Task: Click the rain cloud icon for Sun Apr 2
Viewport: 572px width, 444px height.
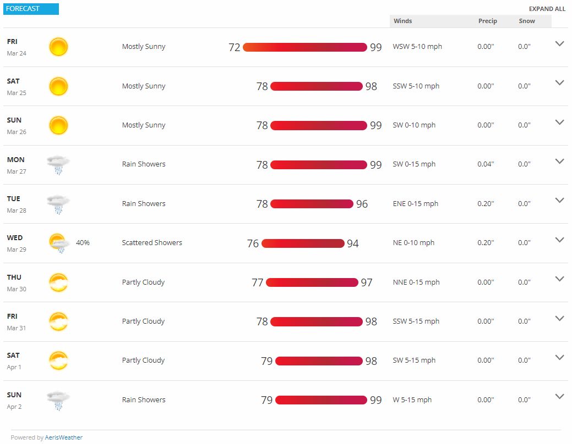Action: tap(58, 400)
